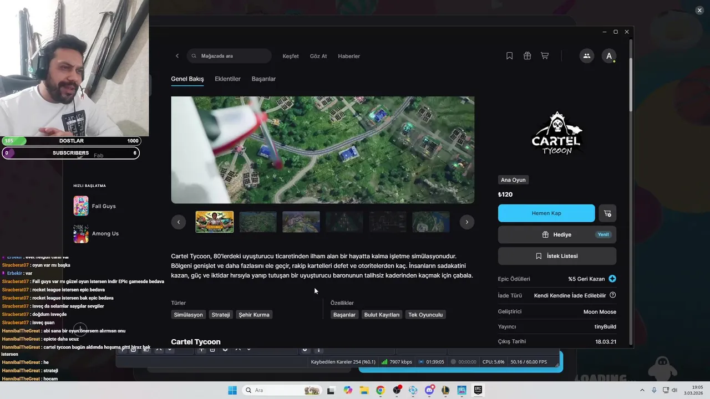710x399 pixels.
Task: Switch to the Eklentiler tab
Action: point(227,79)
